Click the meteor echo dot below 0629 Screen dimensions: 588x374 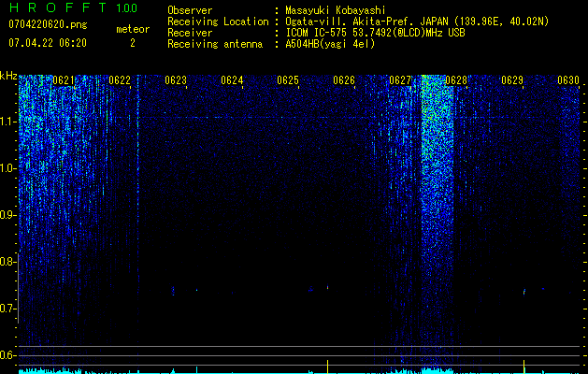[524, 292]
